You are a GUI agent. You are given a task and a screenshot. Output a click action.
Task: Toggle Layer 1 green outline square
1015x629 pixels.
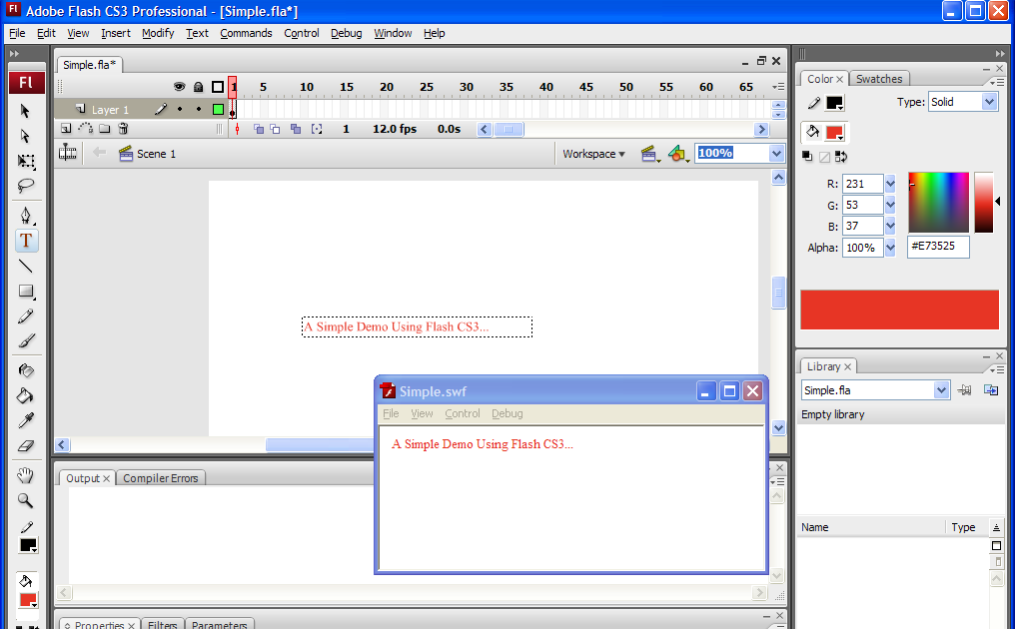pos(218,110)
